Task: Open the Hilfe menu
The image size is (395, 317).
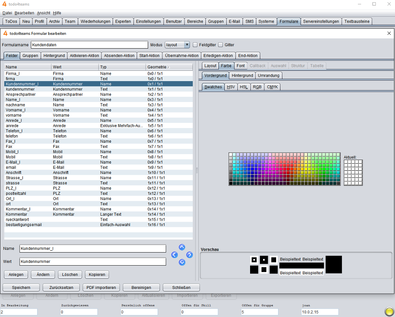Action: (x=57, y=13)
